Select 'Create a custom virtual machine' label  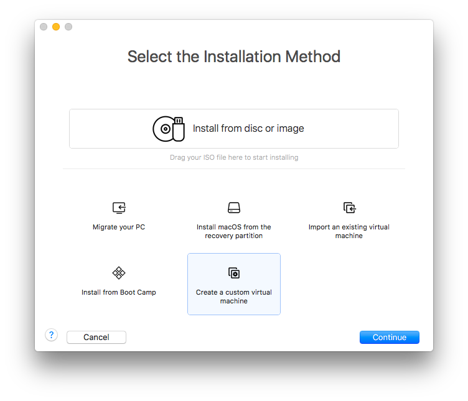tap(234, 297)
